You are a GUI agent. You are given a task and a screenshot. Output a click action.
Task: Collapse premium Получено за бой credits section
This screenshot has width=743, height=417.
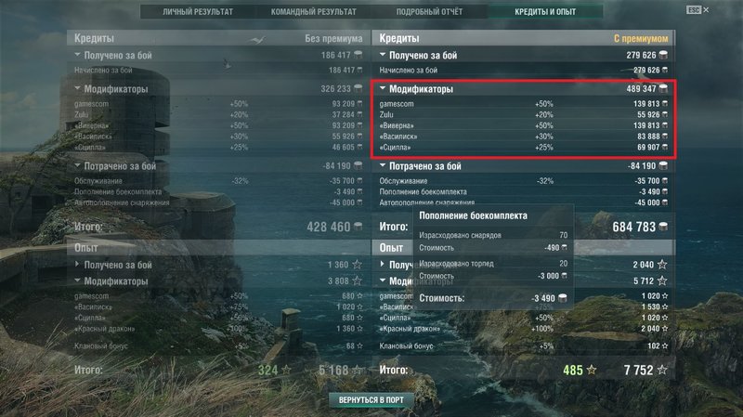[383, 55]
